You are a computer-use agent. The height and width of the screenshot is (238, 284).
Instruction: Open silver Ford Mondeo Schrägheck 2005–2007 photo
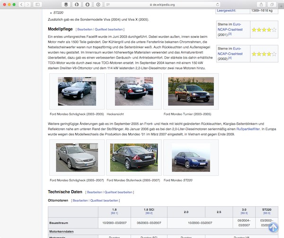(77, 157)
